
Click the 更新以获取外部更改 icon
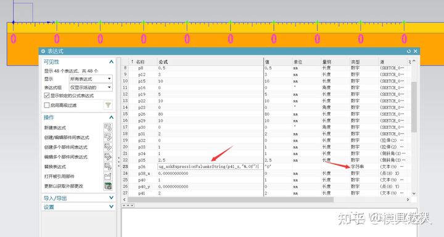(x=108, y=186)
